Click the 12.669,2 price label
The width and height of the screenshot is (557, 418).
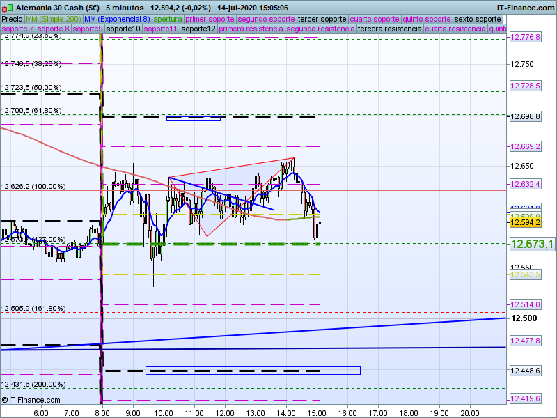pos(526,146)
